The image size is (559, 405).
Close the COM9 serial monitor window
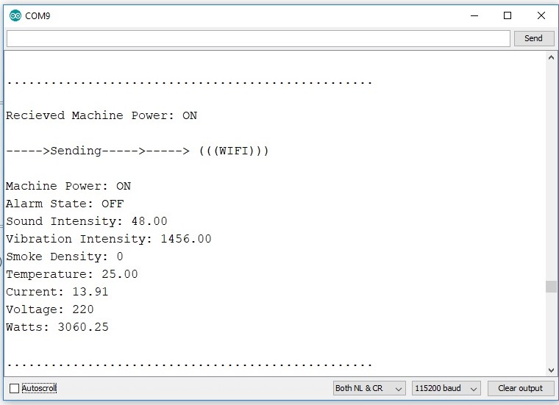point(541,15)
